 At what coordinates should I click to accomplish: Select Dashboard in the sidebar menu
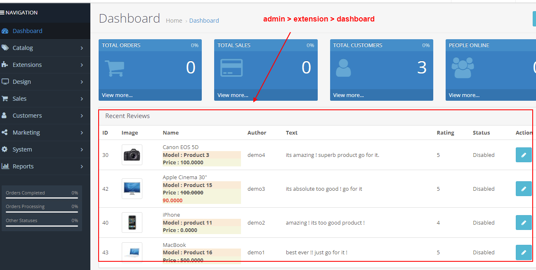tap(28, 31)
